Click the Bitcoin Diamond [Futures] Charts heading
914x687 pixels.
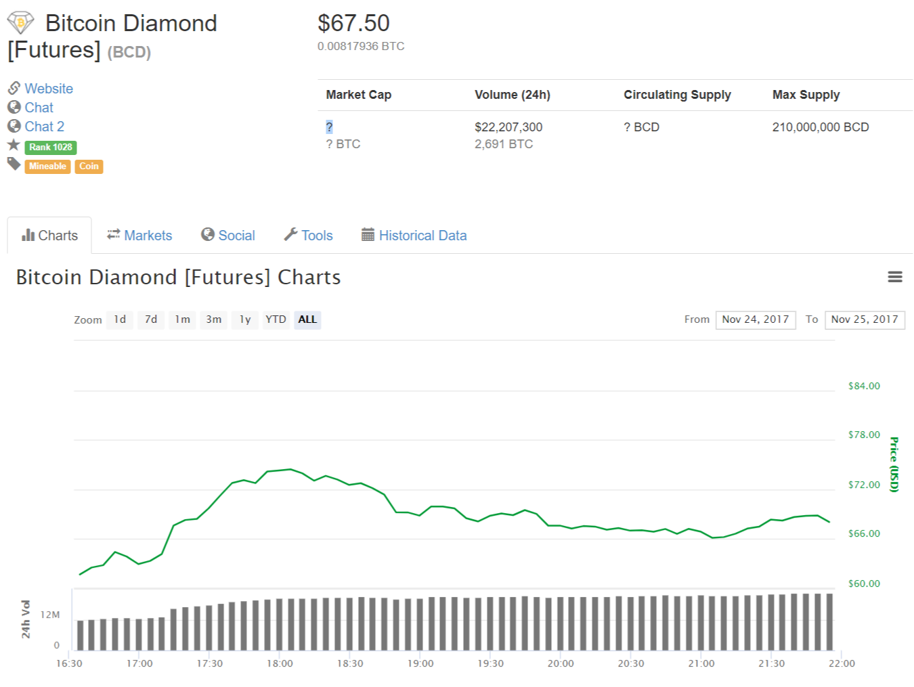(x=178, y=277)
